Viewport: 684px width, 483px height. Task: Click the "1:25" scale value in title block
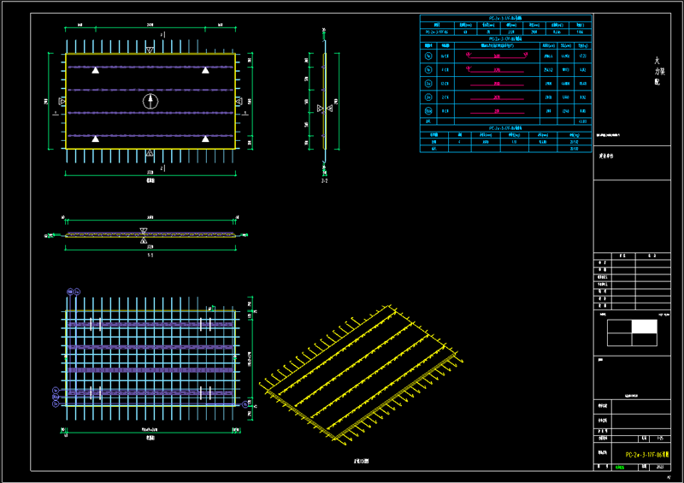coord(660,439)
